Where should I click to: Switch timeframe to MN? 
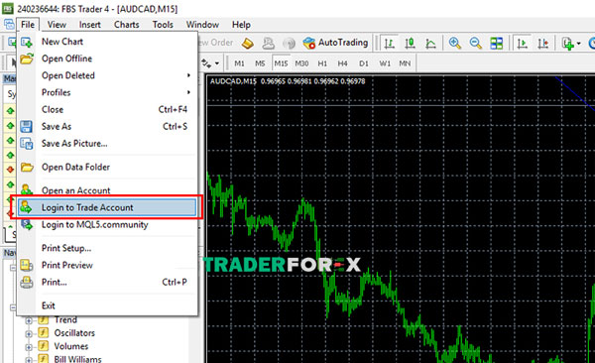(x=405, y=63)
